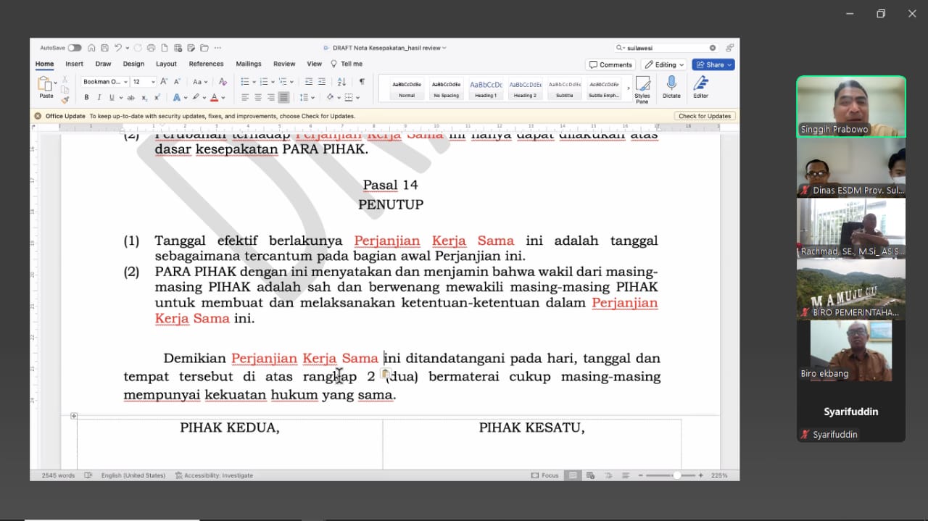Toggle superscript formatting
This screenshot has width=928, height=521.
point(157,97)
